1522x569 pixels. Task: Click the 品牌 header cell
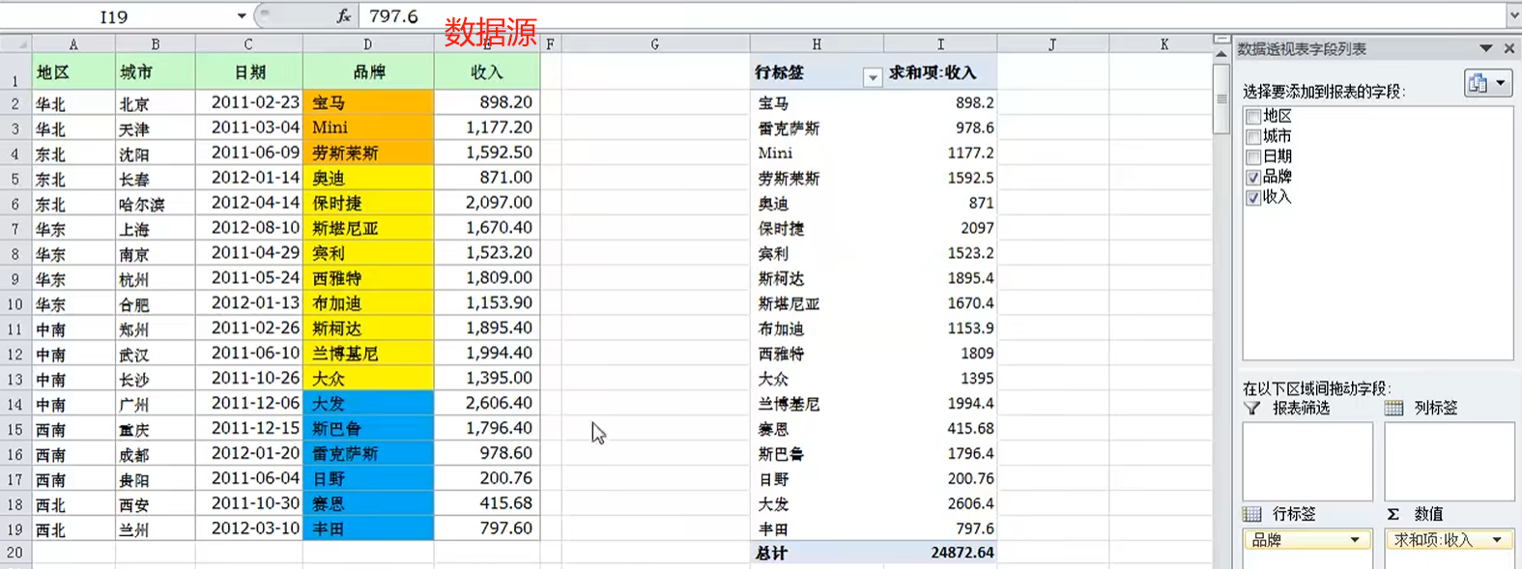pos(368,72)
